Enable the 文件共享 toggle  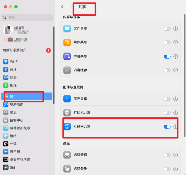[x=167, y=29]
